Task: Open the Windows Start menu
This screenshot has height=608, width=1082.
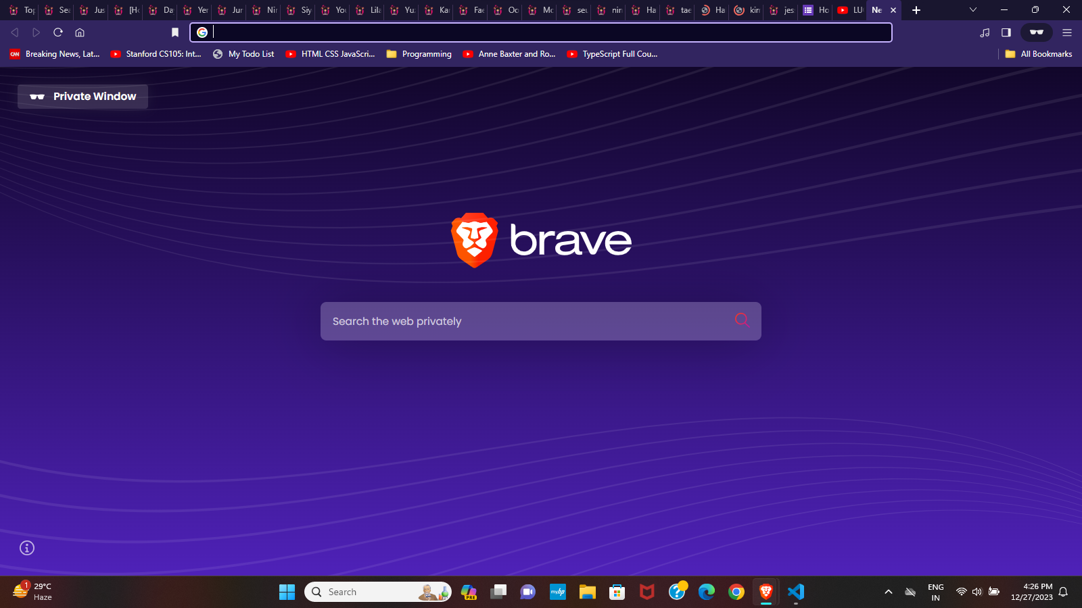Action: [287, 592]
